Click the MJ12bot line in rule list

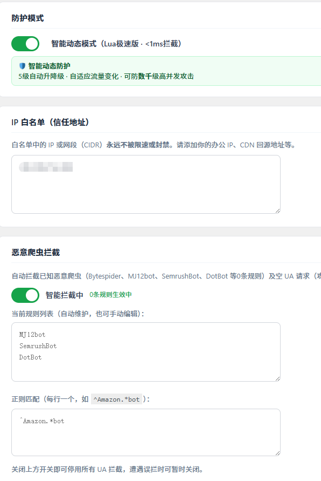32,335
